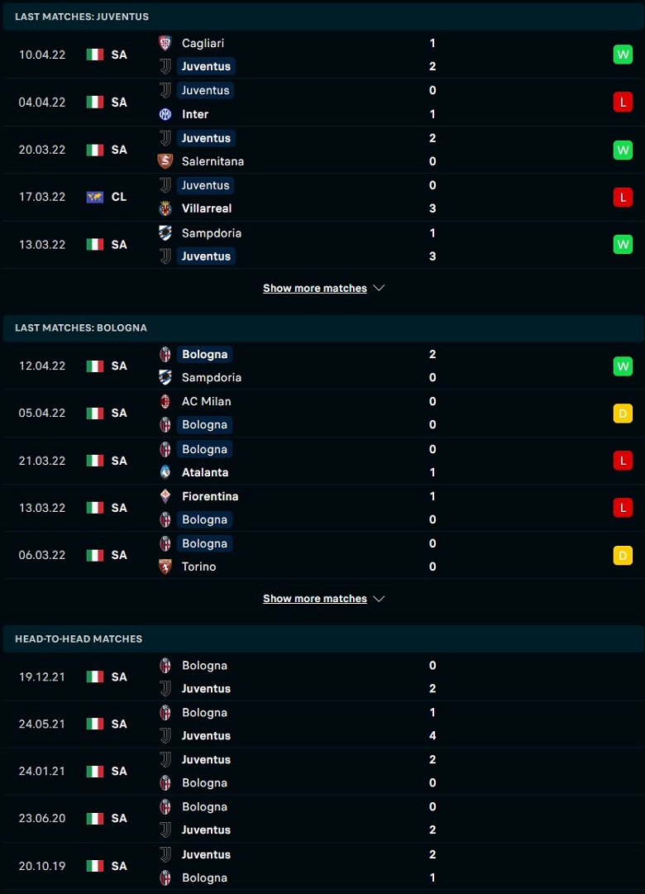This screenshot has height=894, width=645.
Task: Click the Champions League flag icon
Action: coord(94,197)
